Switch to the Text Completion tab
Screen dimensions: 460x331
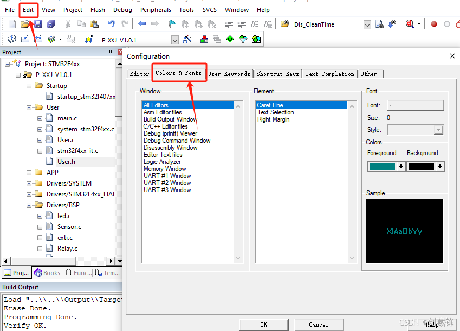coord(330,74)
